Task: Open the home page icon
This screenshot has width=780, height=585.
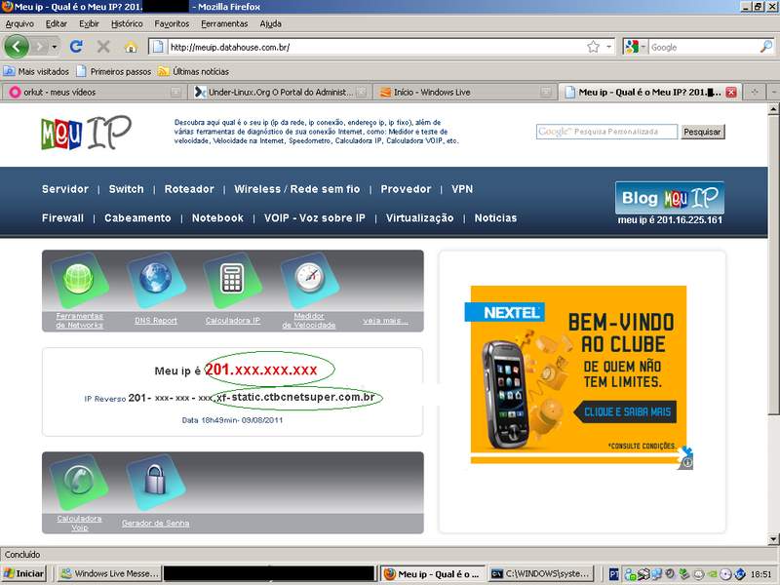Action: pos(131,47)
